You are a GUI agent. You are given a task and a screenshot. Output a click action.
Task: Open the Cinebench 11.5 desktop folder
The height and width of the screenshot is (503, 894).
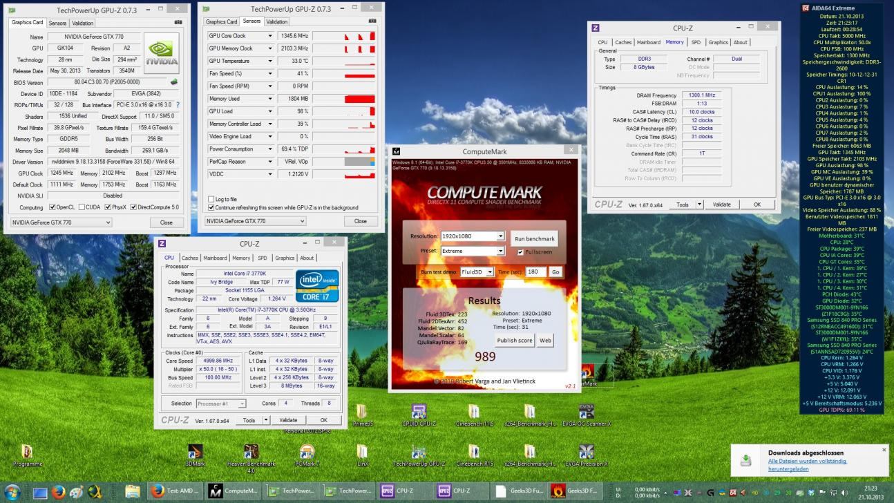[474, 415]
